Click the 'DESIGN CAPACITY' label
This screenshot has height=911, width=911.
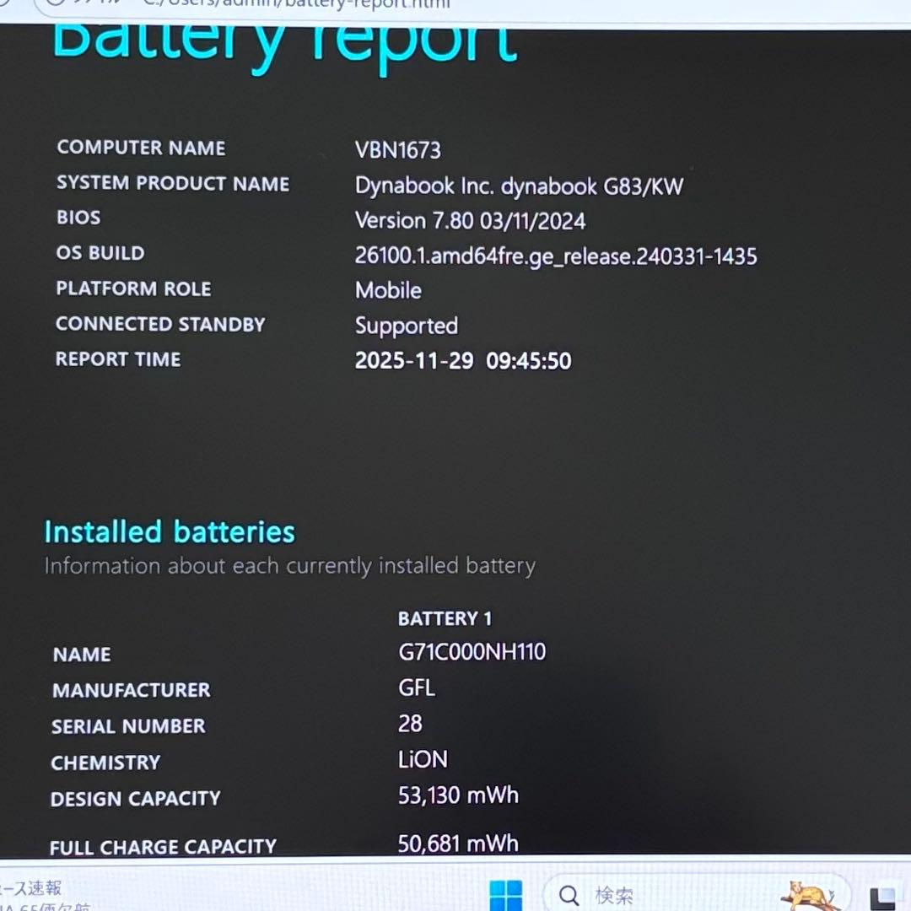click(135, 799)
